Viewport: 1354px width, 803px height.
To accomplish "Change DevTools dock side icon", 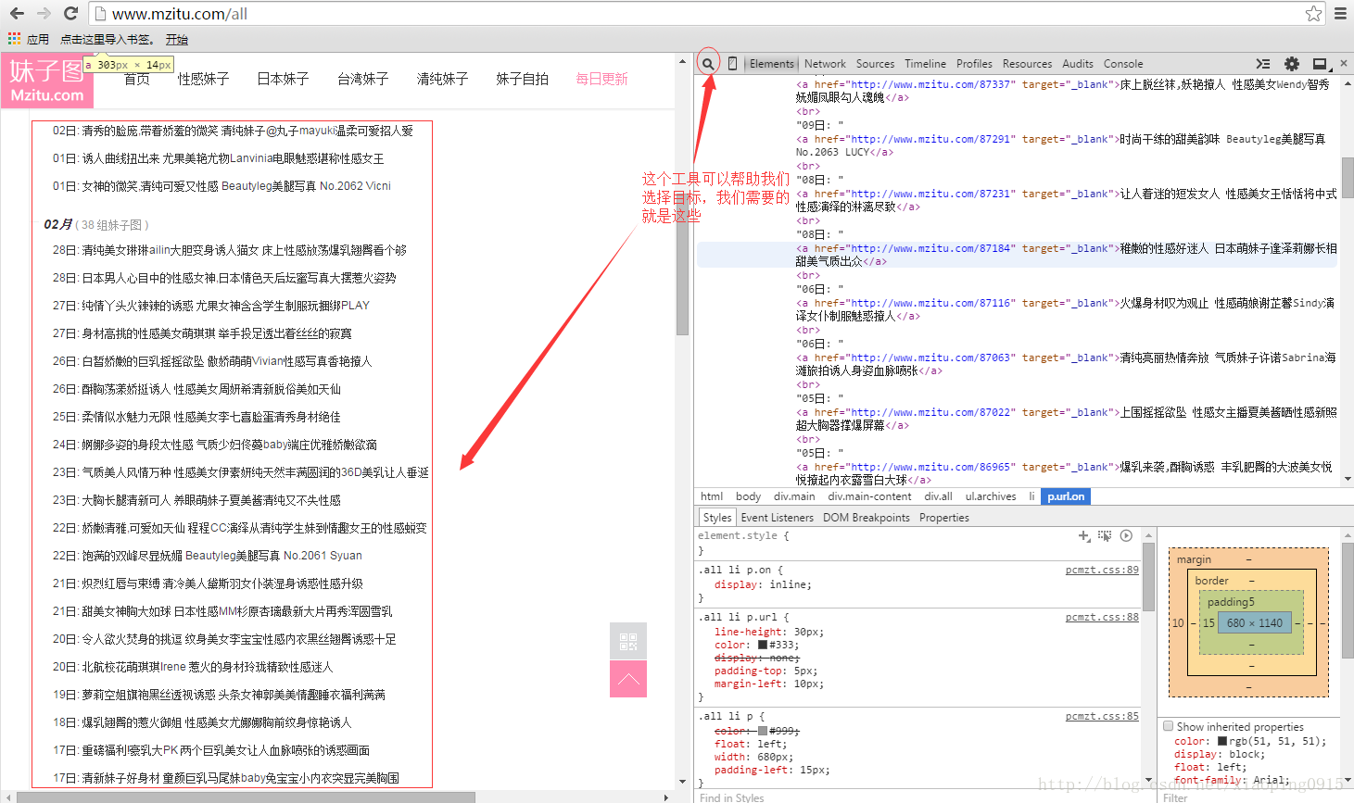I will (x=1321, y=64).
